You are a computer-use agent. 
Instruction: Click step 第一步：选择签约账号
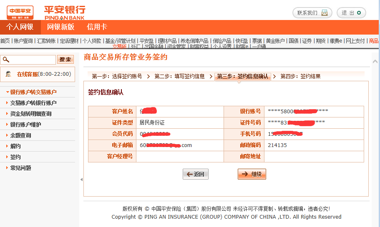(117, 77)
